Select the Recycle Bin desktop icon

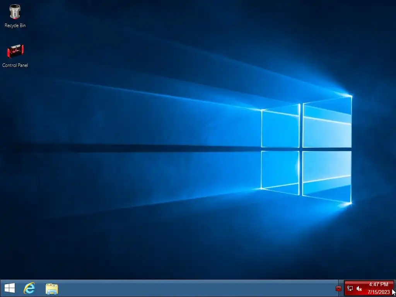pos(15,12)
